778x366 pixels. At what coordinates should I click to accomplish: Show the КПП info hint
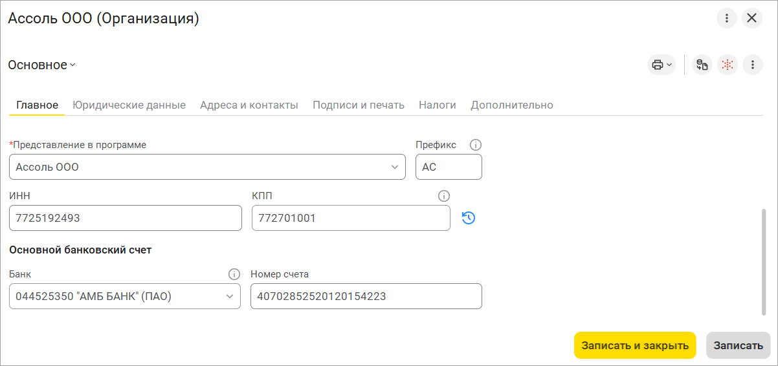[443, 195]
